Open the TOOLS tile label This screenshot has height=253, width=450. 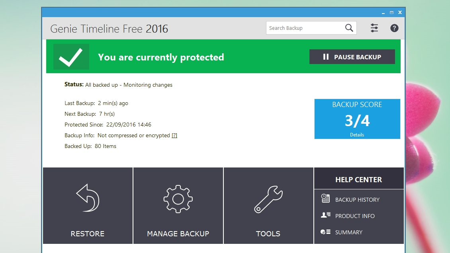tap(268, 234)
